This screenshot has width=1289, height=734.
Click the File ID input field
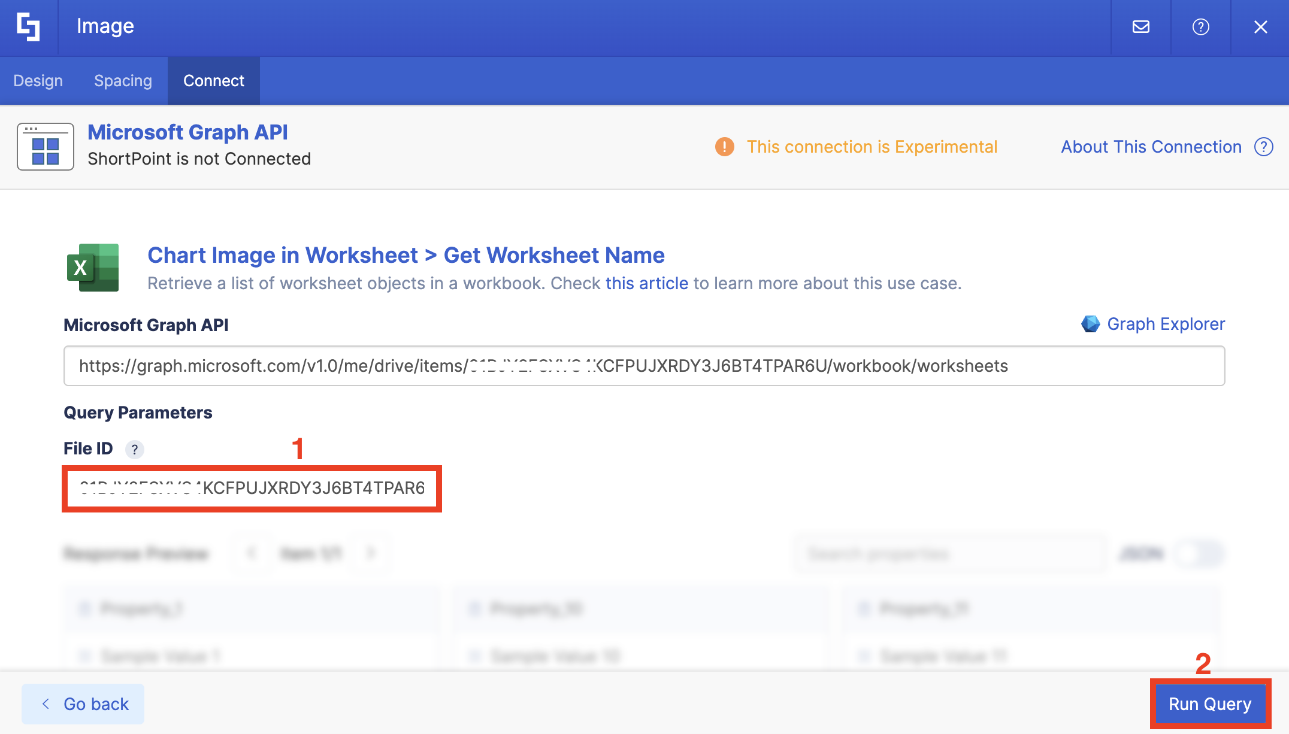pos(252,489)
